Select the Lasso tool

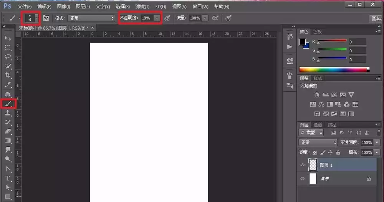pyautogui.click(x=8, y=57)
